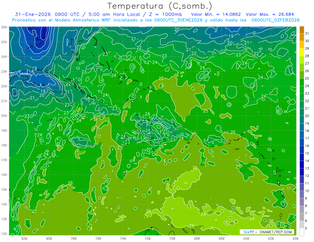The width and height of the screenshot is (314, 242).
Task: Select the "Valor Min. = 14.0862" value
Action: click(x=216, y=14)
